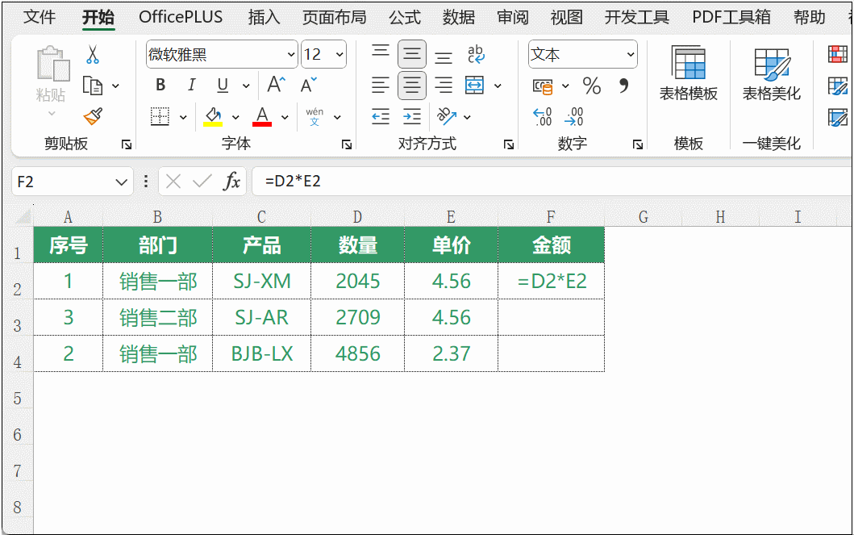This screenshot has width=854, height=535.
Task: Toggle middle vertical alignment
Action: pyautogui.click(x=412, y=54)
